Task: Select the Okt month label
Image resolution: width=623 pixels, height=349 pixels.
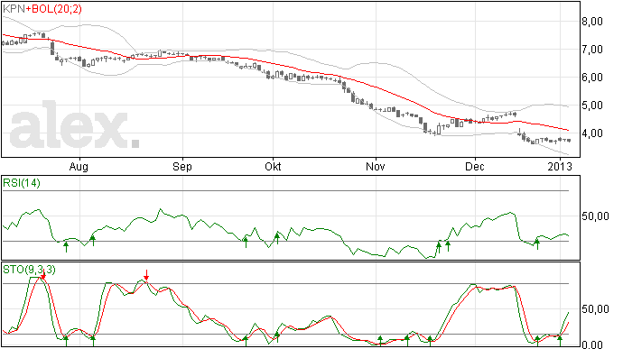Action: [x=273, y=166]
